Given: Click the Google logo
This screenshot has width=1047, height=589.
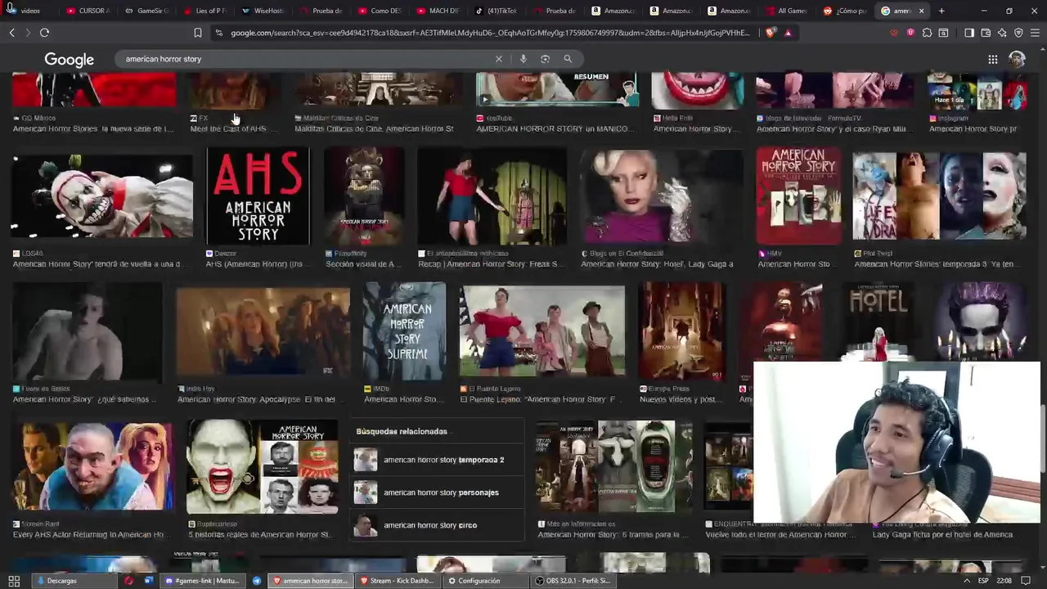Looking at the screenshot, I should (x=69, y=60).
